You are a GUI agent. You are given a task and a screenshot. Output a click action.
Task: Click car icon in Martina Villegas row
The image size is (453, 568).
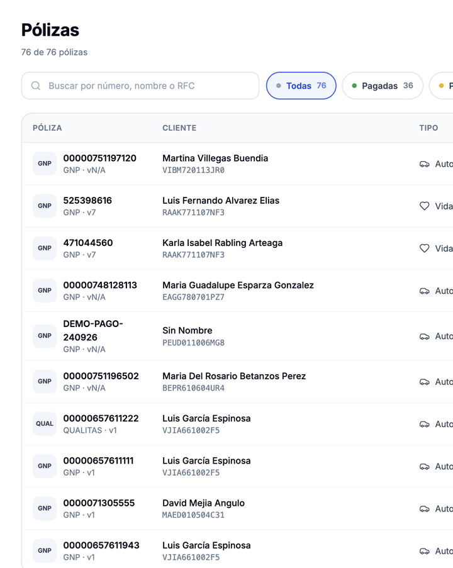pyautogui.click(x=424, y=164)
